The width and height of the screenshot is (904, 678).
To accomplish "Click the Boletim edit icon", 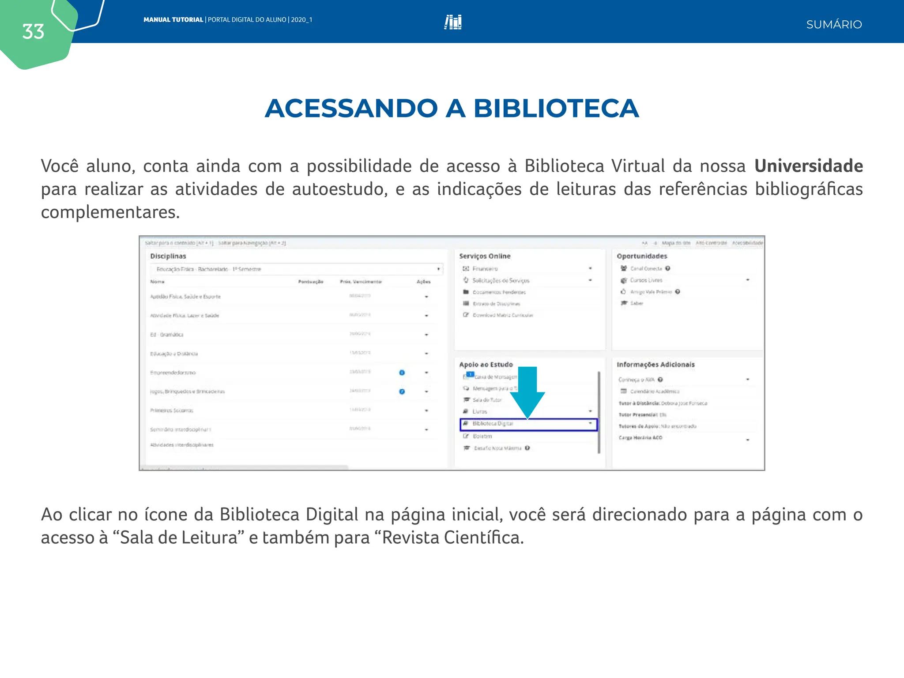I will click(x=466, y=436).
